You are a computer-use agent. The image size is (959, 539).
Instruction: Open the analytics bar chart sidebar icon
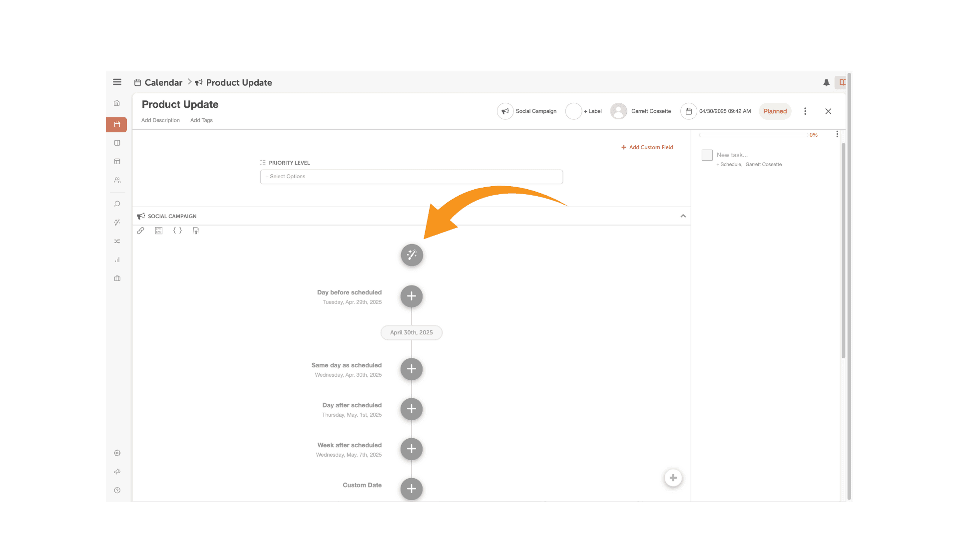click(x=117, y=260)
